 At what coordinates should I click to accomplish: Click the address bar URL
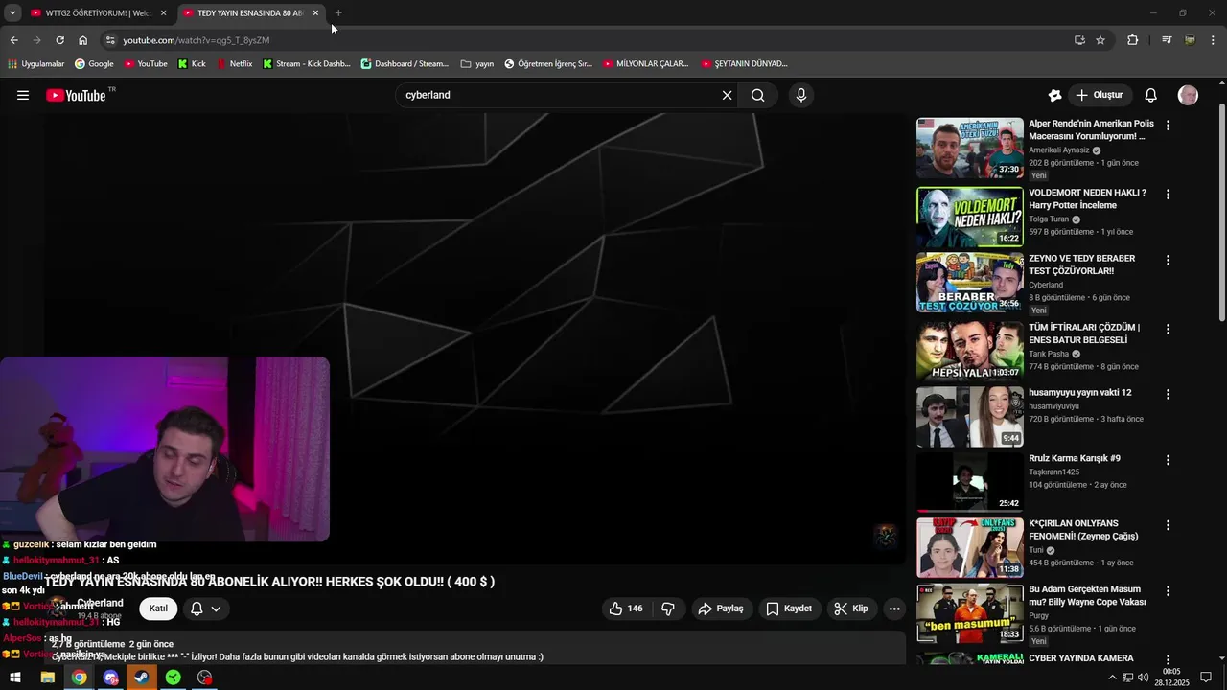(x=196, y=40)
